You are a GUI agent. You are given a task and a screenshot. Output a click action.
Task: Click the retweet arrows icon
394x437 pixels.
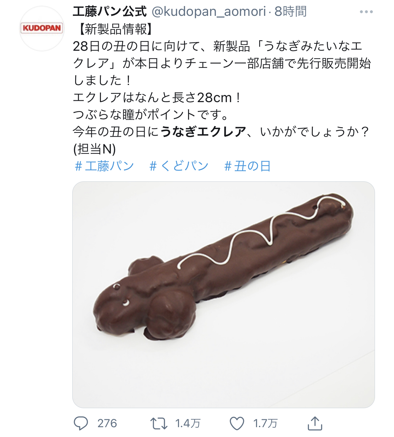[159, 424]
